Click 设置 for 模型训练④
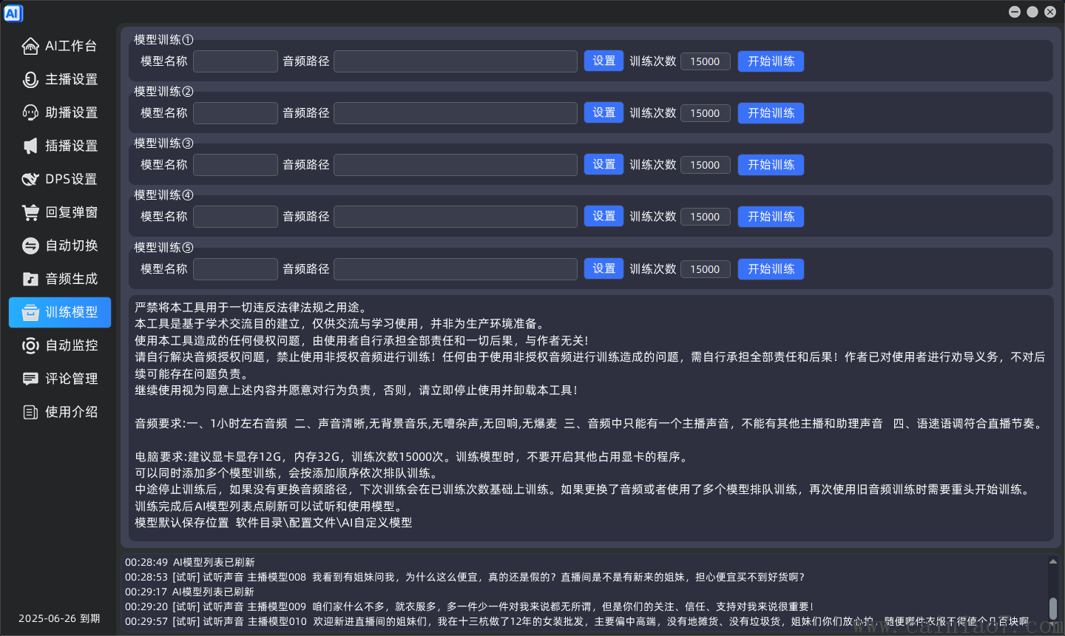1065x636 pixels. pos(603,216)
